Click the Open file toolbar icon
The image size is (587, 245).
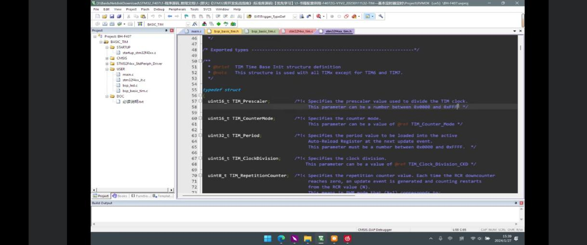pyautogui.click(x=104, y=16)
